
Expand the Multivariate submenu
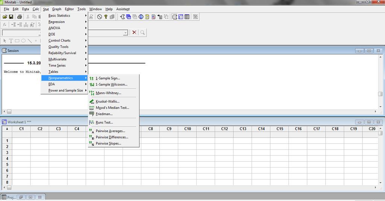point(64,59)
